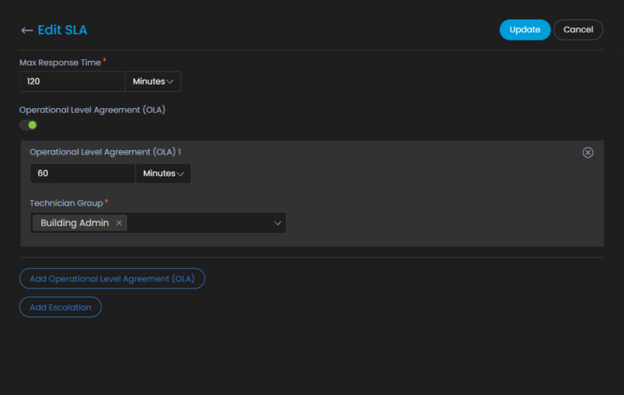624x395 pixels.
Task: Click the Max Response Time label
Action: [59, 62]
